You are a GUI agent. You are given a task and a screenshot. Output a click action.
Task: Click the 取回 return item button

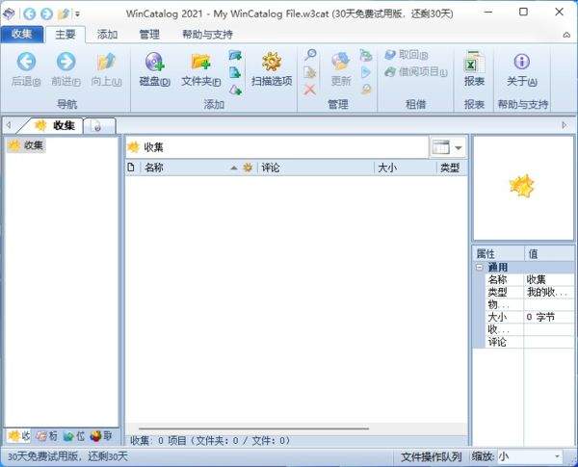(x=407, y=55)
